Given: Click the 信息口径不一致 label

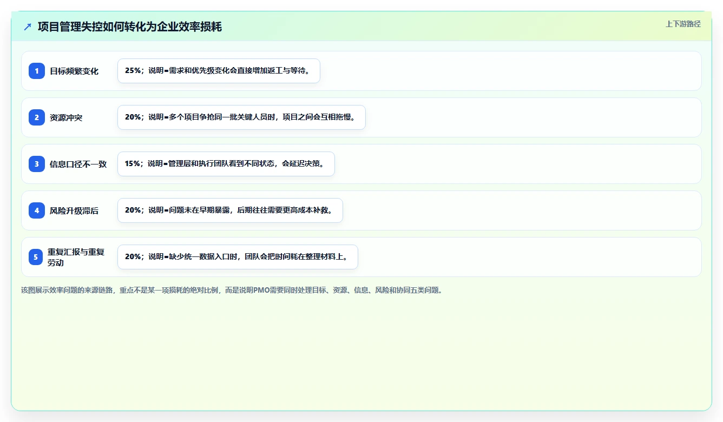Looking at the screenshot, I should pyautogui.click(x=78, y=164).
